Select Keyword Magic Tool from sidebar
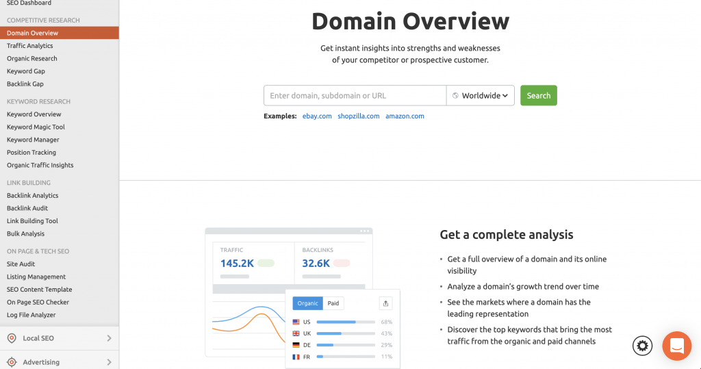701x369 pixels. point(36,127)
